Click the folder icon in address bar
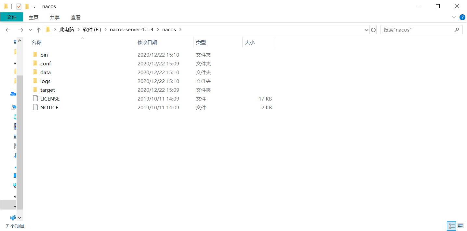The image size is (467, 231). (48, 29)
